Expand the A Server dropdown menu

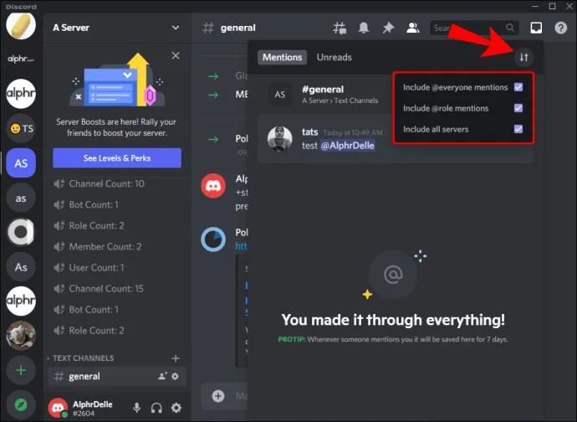click(x=175, y=28)
